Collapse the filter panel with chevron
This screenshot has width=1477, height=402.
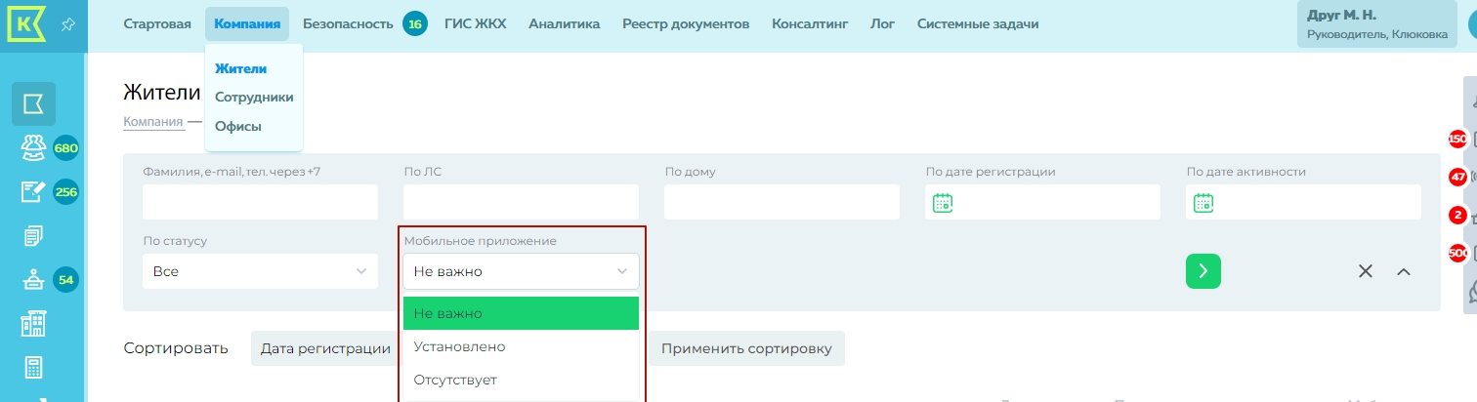coord(1404,271)
